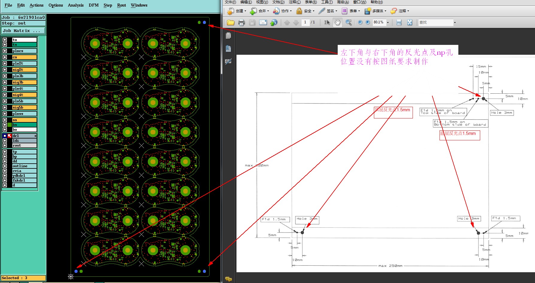This screenshot has width=535, height=283.
Task: Toggle the 'to' layer checkbox
Action: pos(5,40)
